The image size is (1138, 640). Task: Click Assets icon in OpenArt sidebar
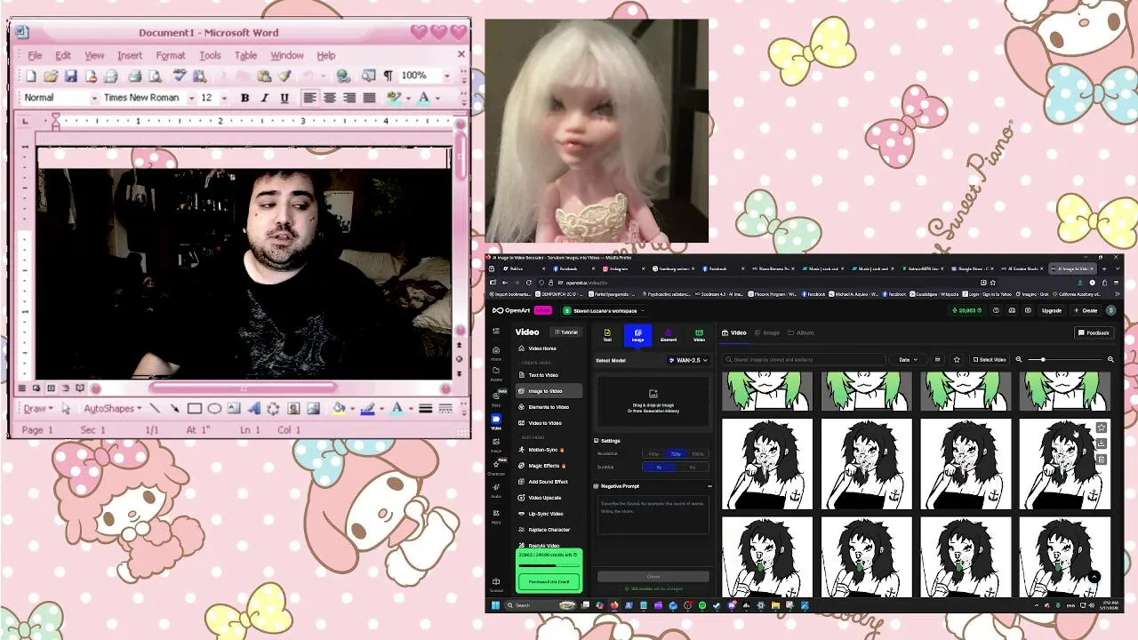496,372
